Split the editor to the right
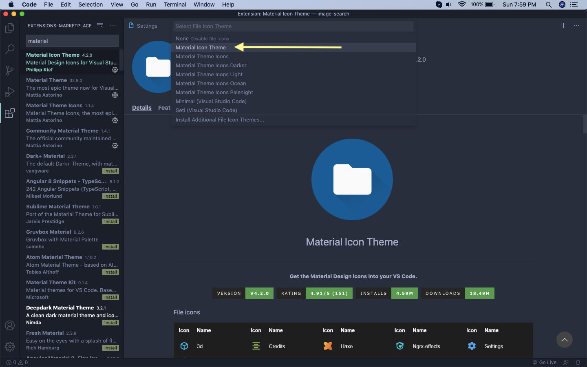587x367 pixels. (x=563, y=25)
